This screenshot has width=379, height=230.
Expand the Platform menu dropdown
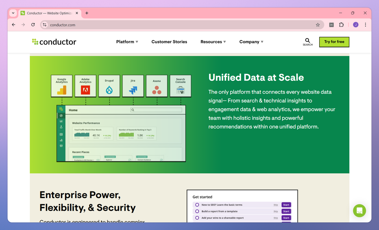pyautogui.click(x=127, y=42)
